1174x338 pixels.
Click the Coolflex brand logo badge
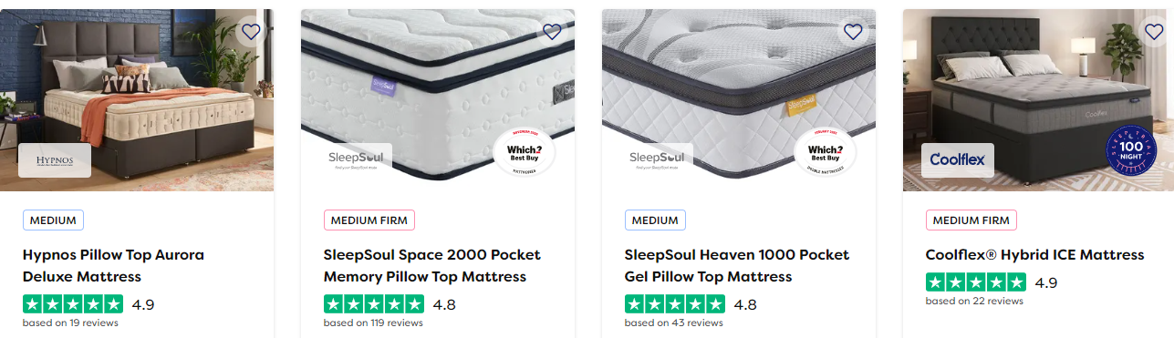[958, 160]
